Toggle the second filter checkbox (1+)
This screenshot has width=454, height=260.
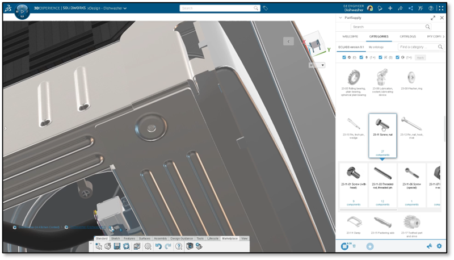pos(361,57)
